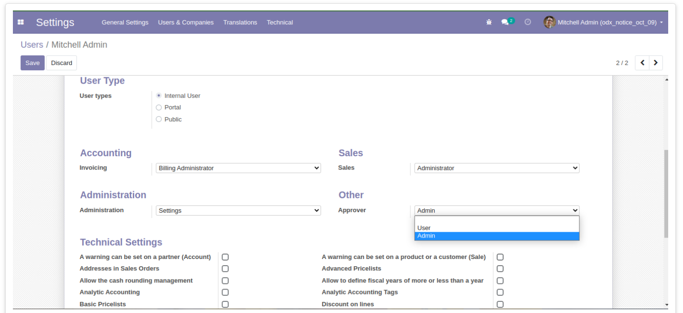Click the vertical page scrollbar
The height and width of the screenshot is (313, 683).
666,194
